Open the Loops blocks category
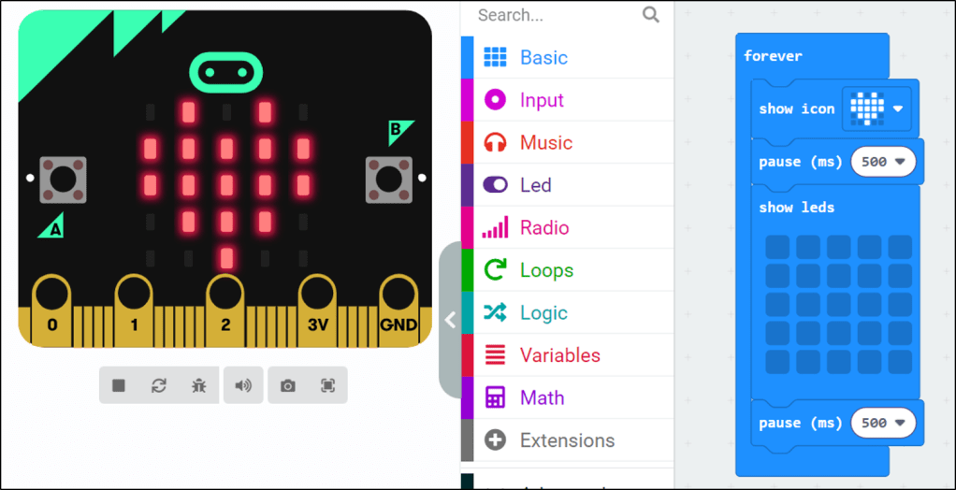 (x=546, y=270)
